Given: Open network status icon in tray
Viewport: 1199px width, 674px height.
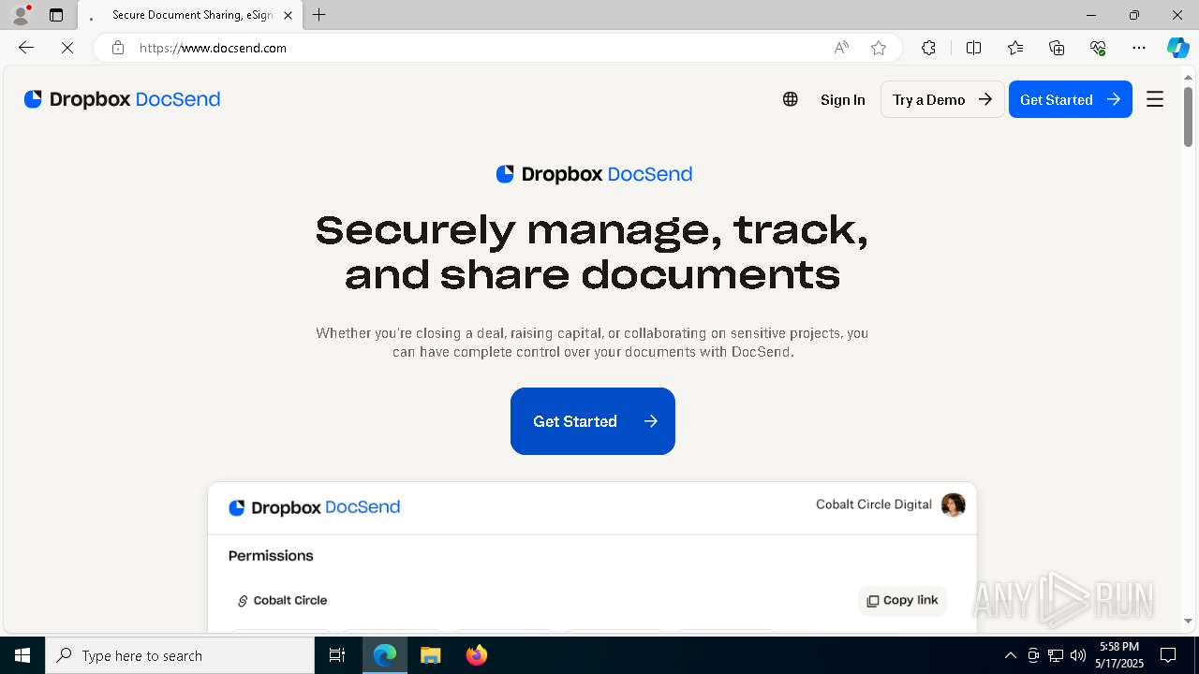Looking at the screenshot, I should point(1056,655).
